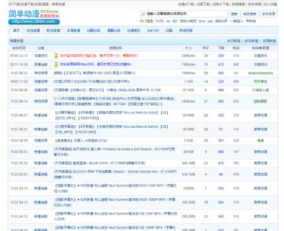Click 本周新增 link in the table header bar

tap(269, 41)
